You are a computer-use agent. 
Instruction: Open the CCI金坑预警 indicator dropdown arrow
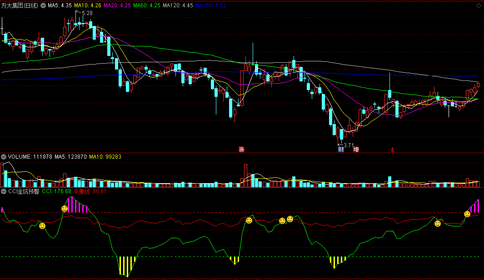coord(4,191)
